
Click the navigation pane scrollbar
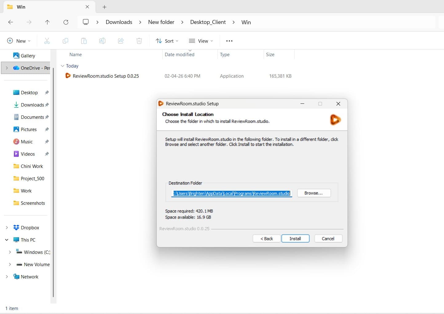pos(53,182)
